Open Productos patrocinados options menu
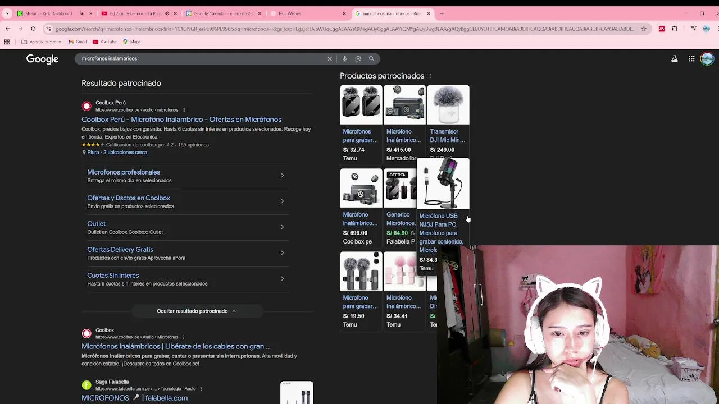Screen dimensions: 719x404 tap(430, 76)
